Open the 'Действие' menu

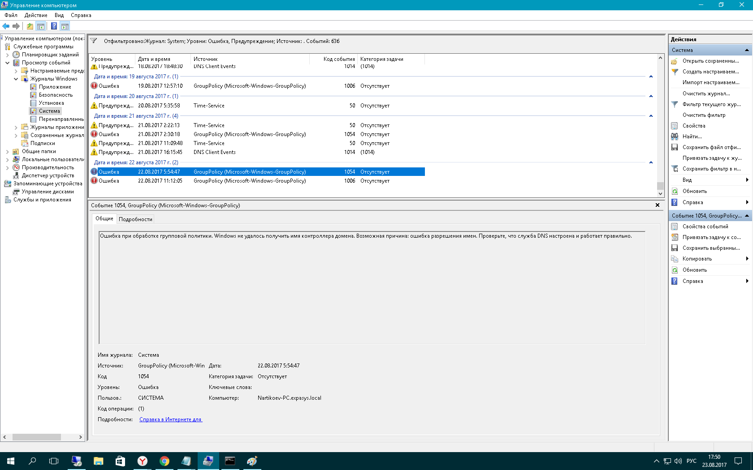point(36,15)
